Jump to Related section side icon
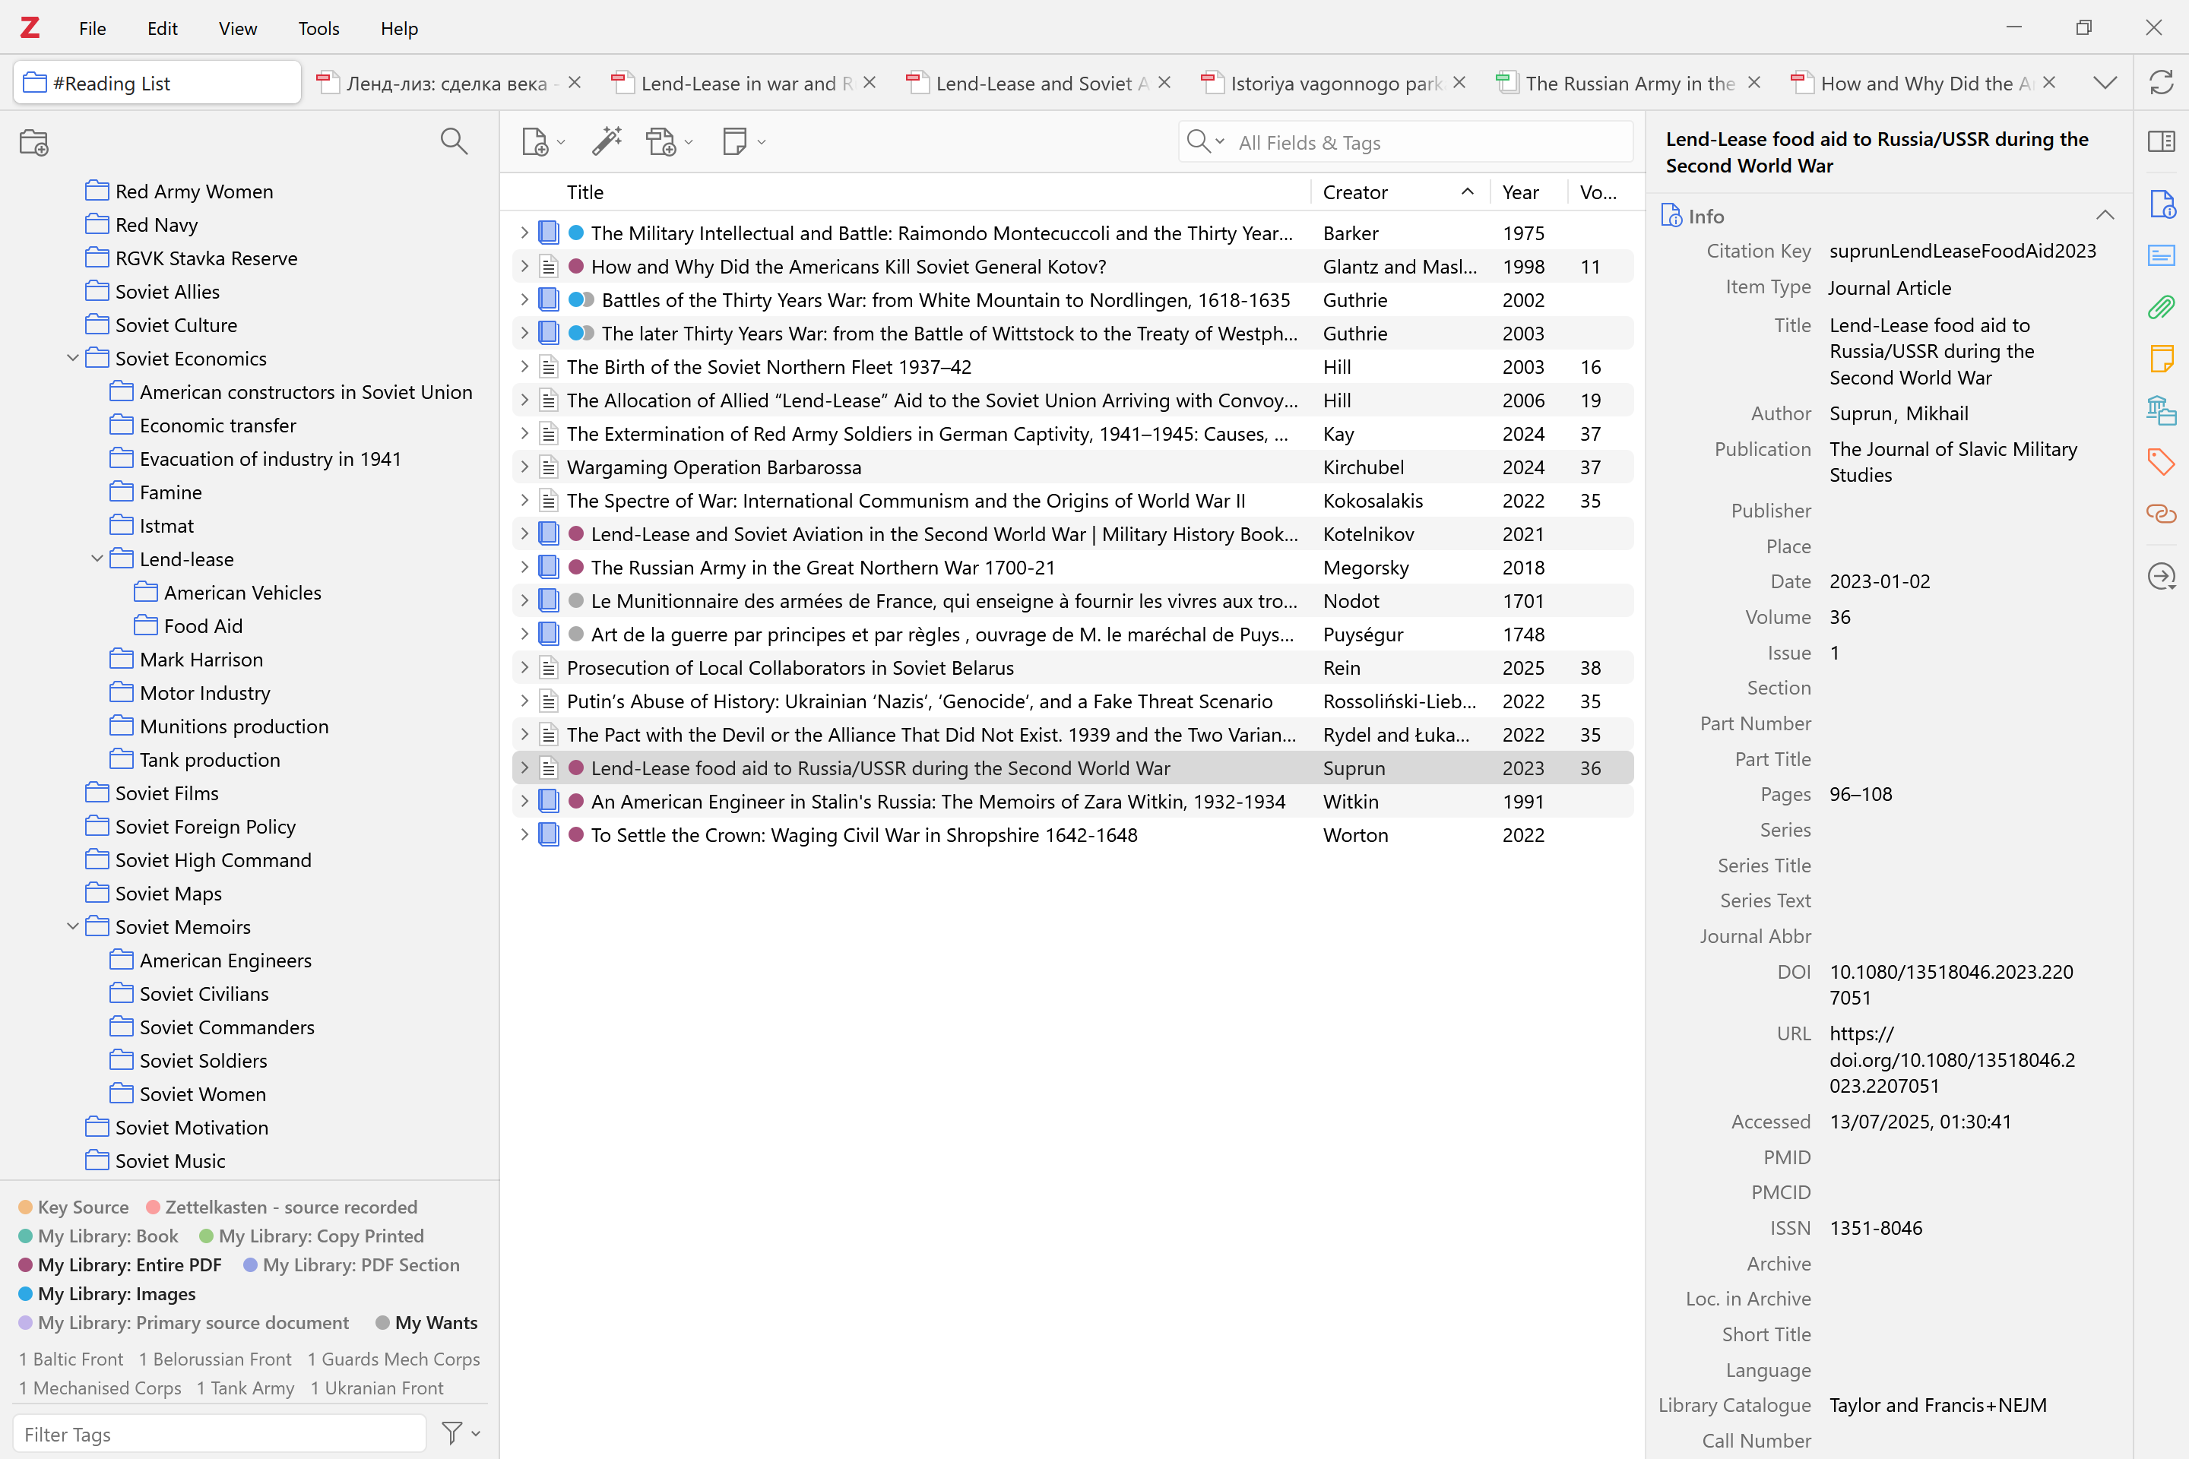2189x1459 pixels. pyautogui.click(x=2161, y=514)
